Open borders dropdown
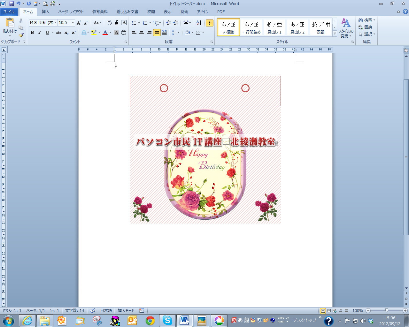The height and width of the screenshot is (327, 409). (203, 33)
